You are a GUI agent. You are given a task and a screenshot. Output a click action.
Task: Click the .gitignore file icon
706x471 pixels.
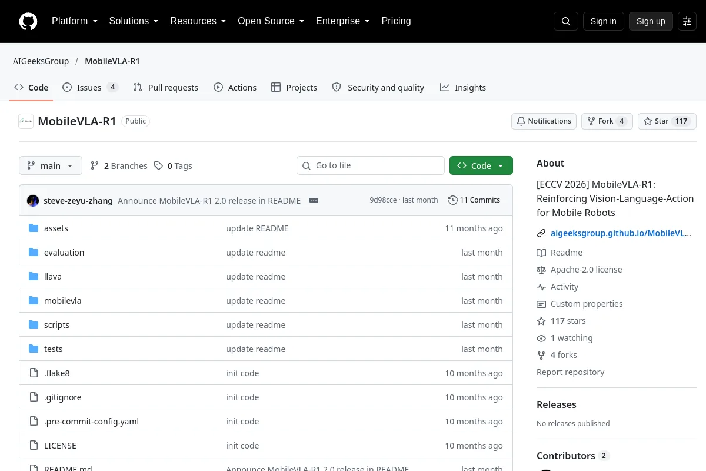click(x=34, y=397)
